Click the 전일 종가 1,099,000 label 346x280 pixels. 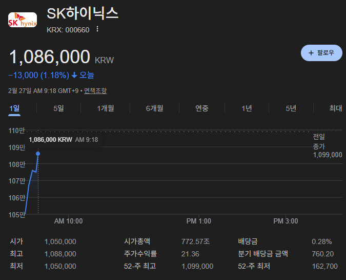point(328,146)
